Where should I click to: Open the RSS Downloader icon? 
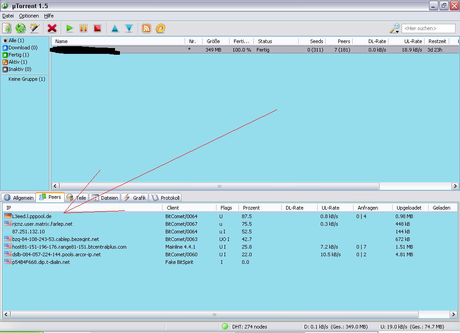(146, 28)
